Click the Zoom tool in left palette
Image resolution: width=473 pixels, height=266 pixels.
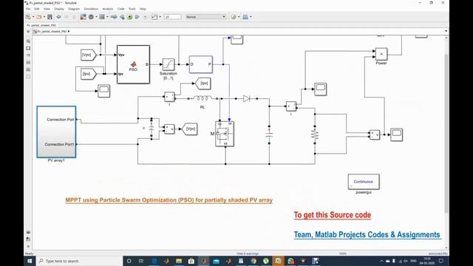pos(28,41)
